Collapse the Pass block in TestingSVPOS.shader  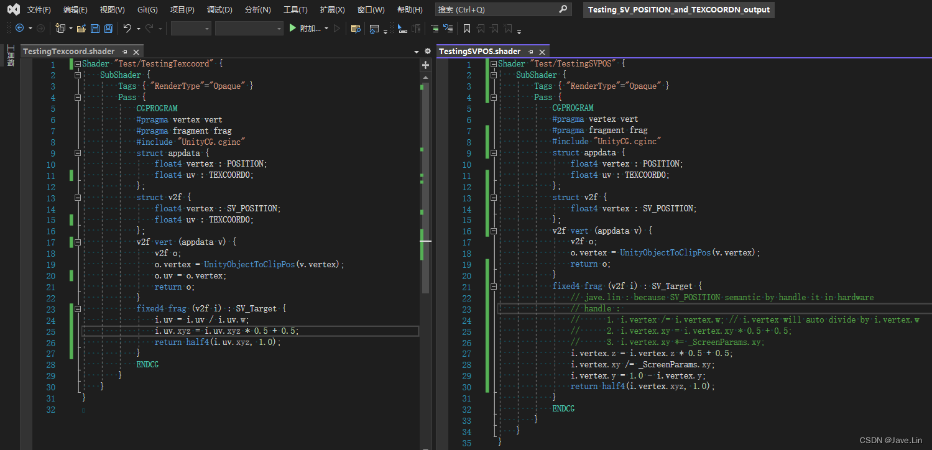pos(493,97)
